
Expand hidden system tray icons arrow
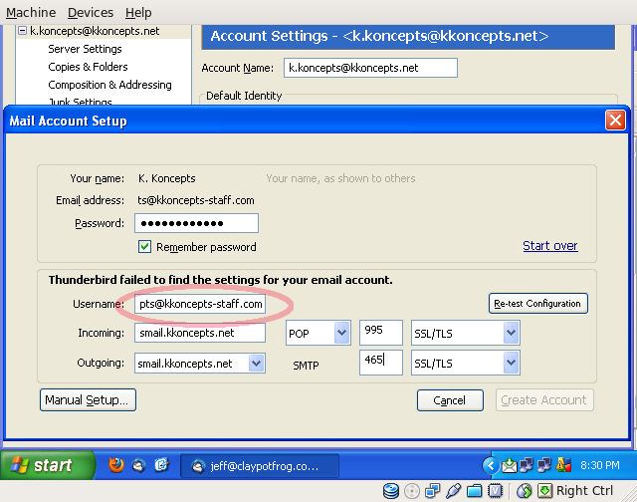tap(491, 465)
